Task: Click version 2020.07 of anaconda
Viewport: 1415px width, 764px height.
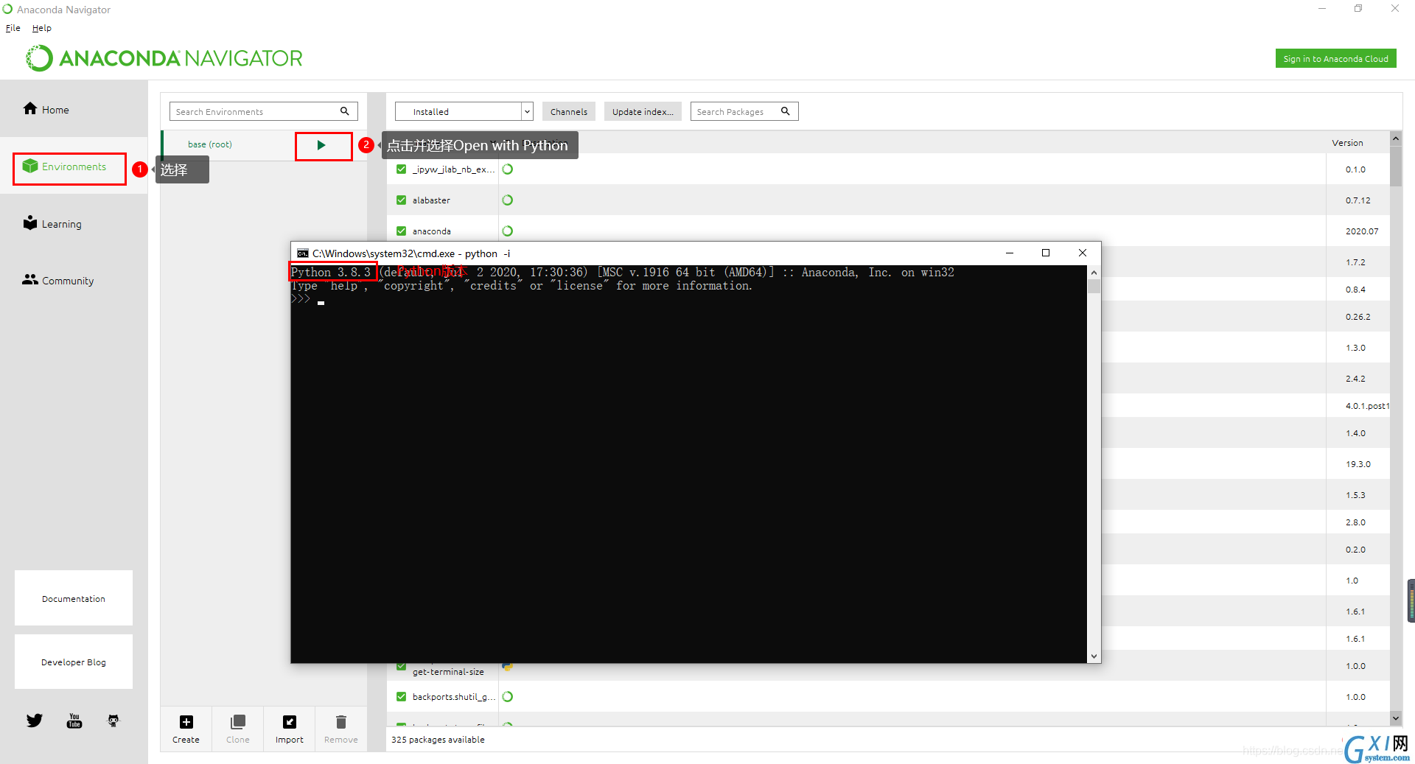Action: pyautogui.click(x=1362, y=231)
